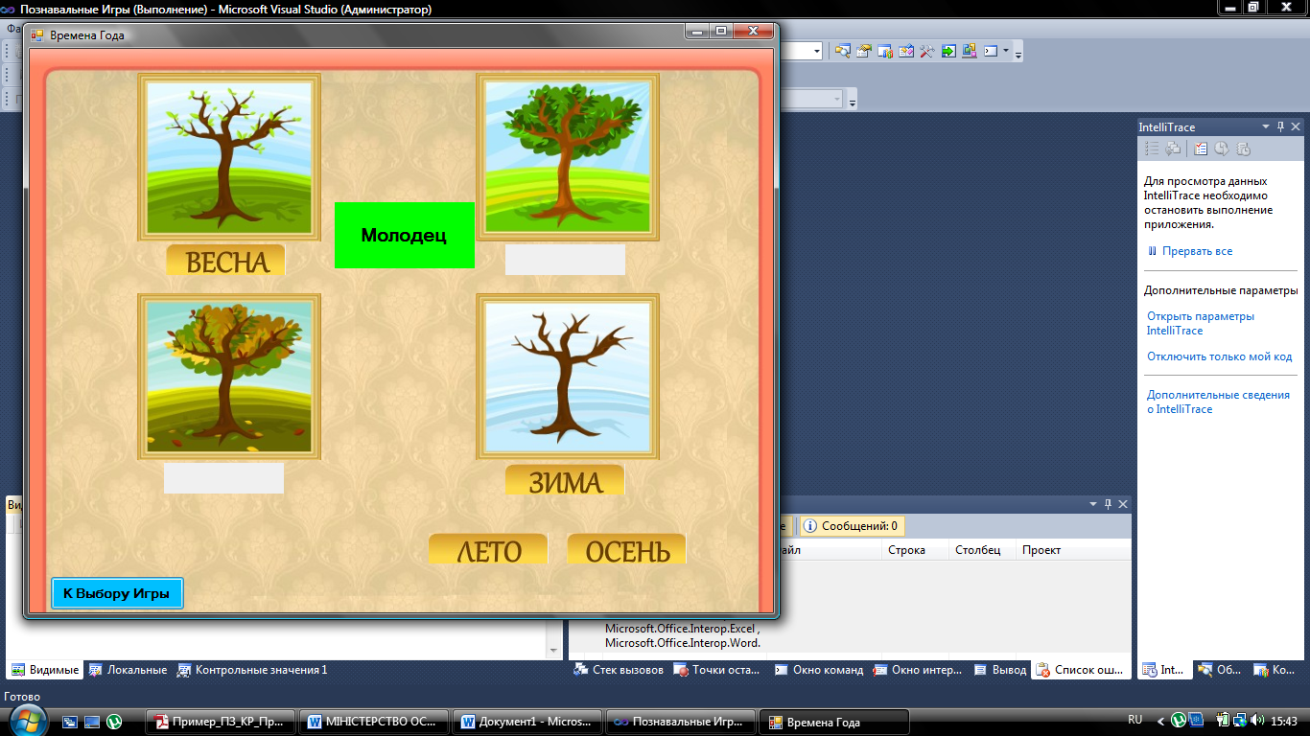Screen dimensions: 1310x736
Task: Select the spring tree picture
Action: point(228,157)
